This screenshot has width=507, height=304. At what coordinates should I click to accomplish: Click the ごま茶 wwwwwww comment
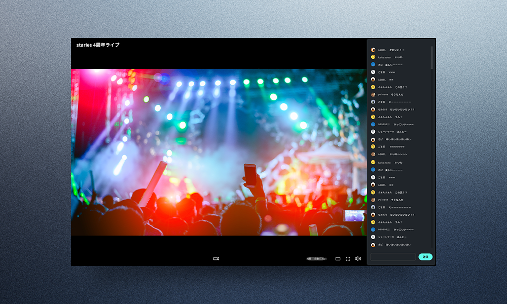pos(395,146)
